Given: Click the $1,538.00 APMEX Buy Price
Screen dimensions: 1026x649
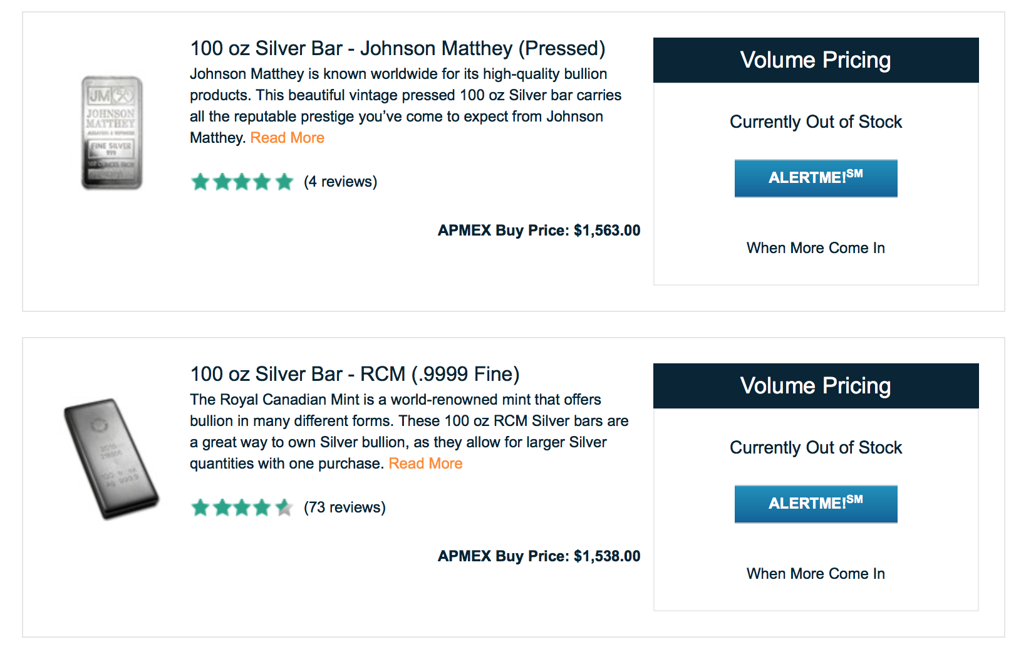Looking at the screenshot, I should click(x=539, y=556).
